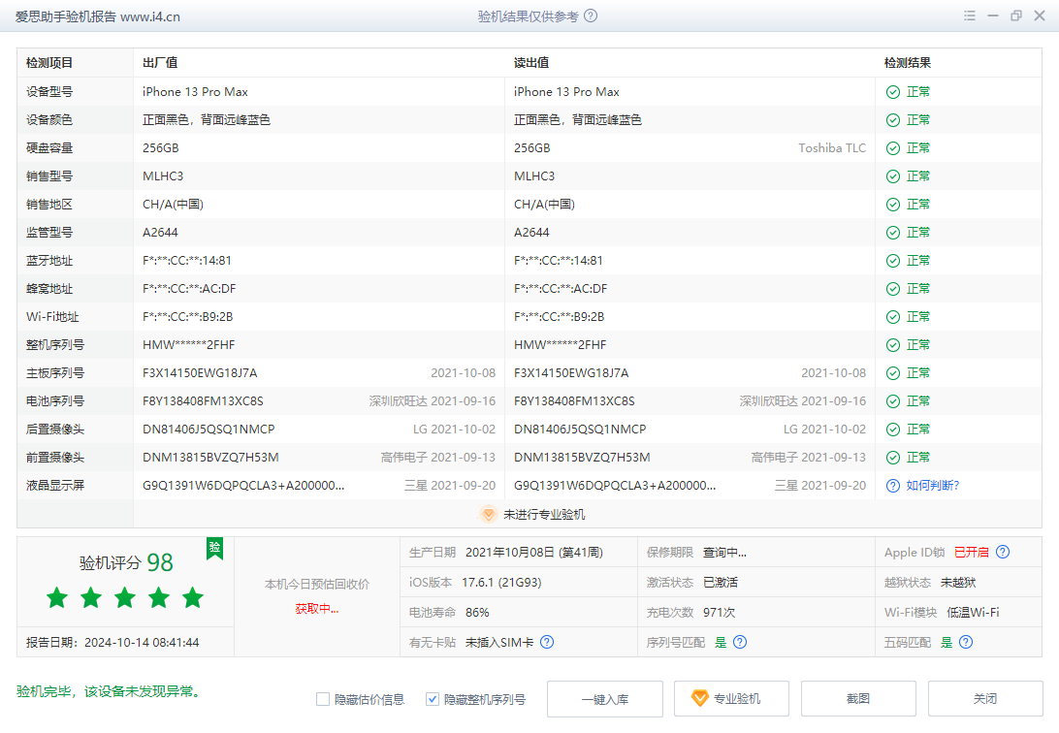The image size is (1059, 733).
Task: Click green check icon in 设备型号 row
Action: tap(893, 92)
